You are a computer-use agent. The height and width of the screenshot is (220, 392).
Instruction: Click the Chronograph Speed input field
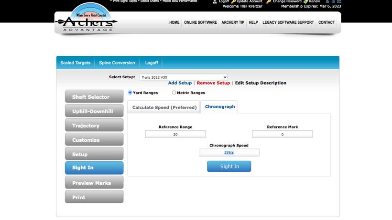(229, 153)
